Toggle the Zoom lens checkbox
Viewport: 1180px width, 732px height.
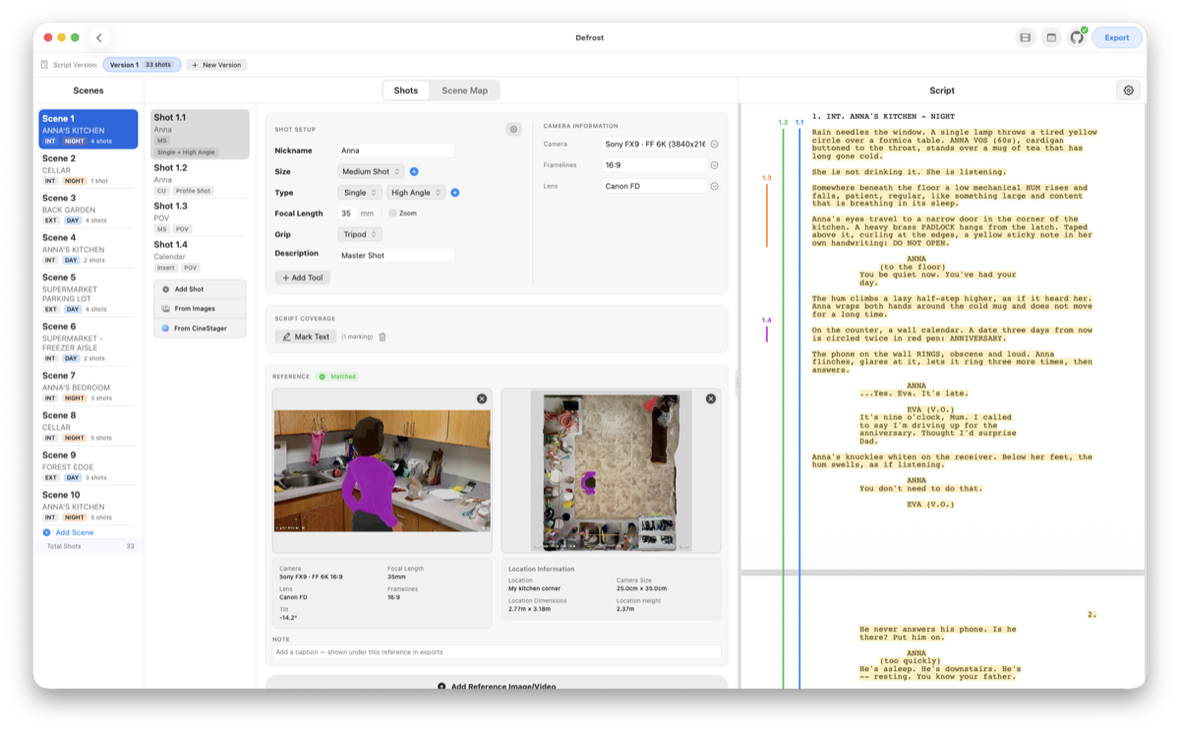[392, 213]
